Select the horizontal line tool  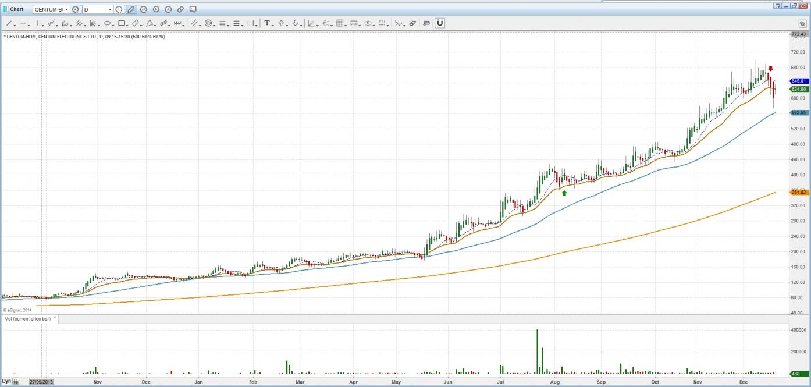[23, 23]
